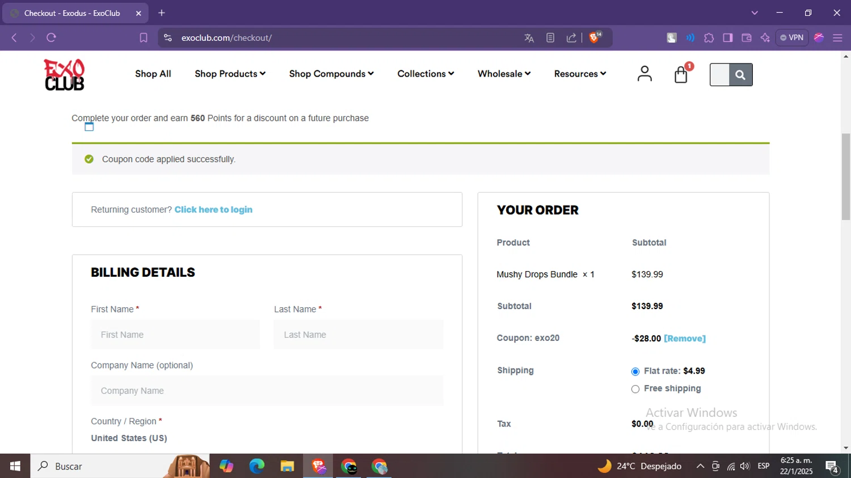Open Windows notification center

832,467
